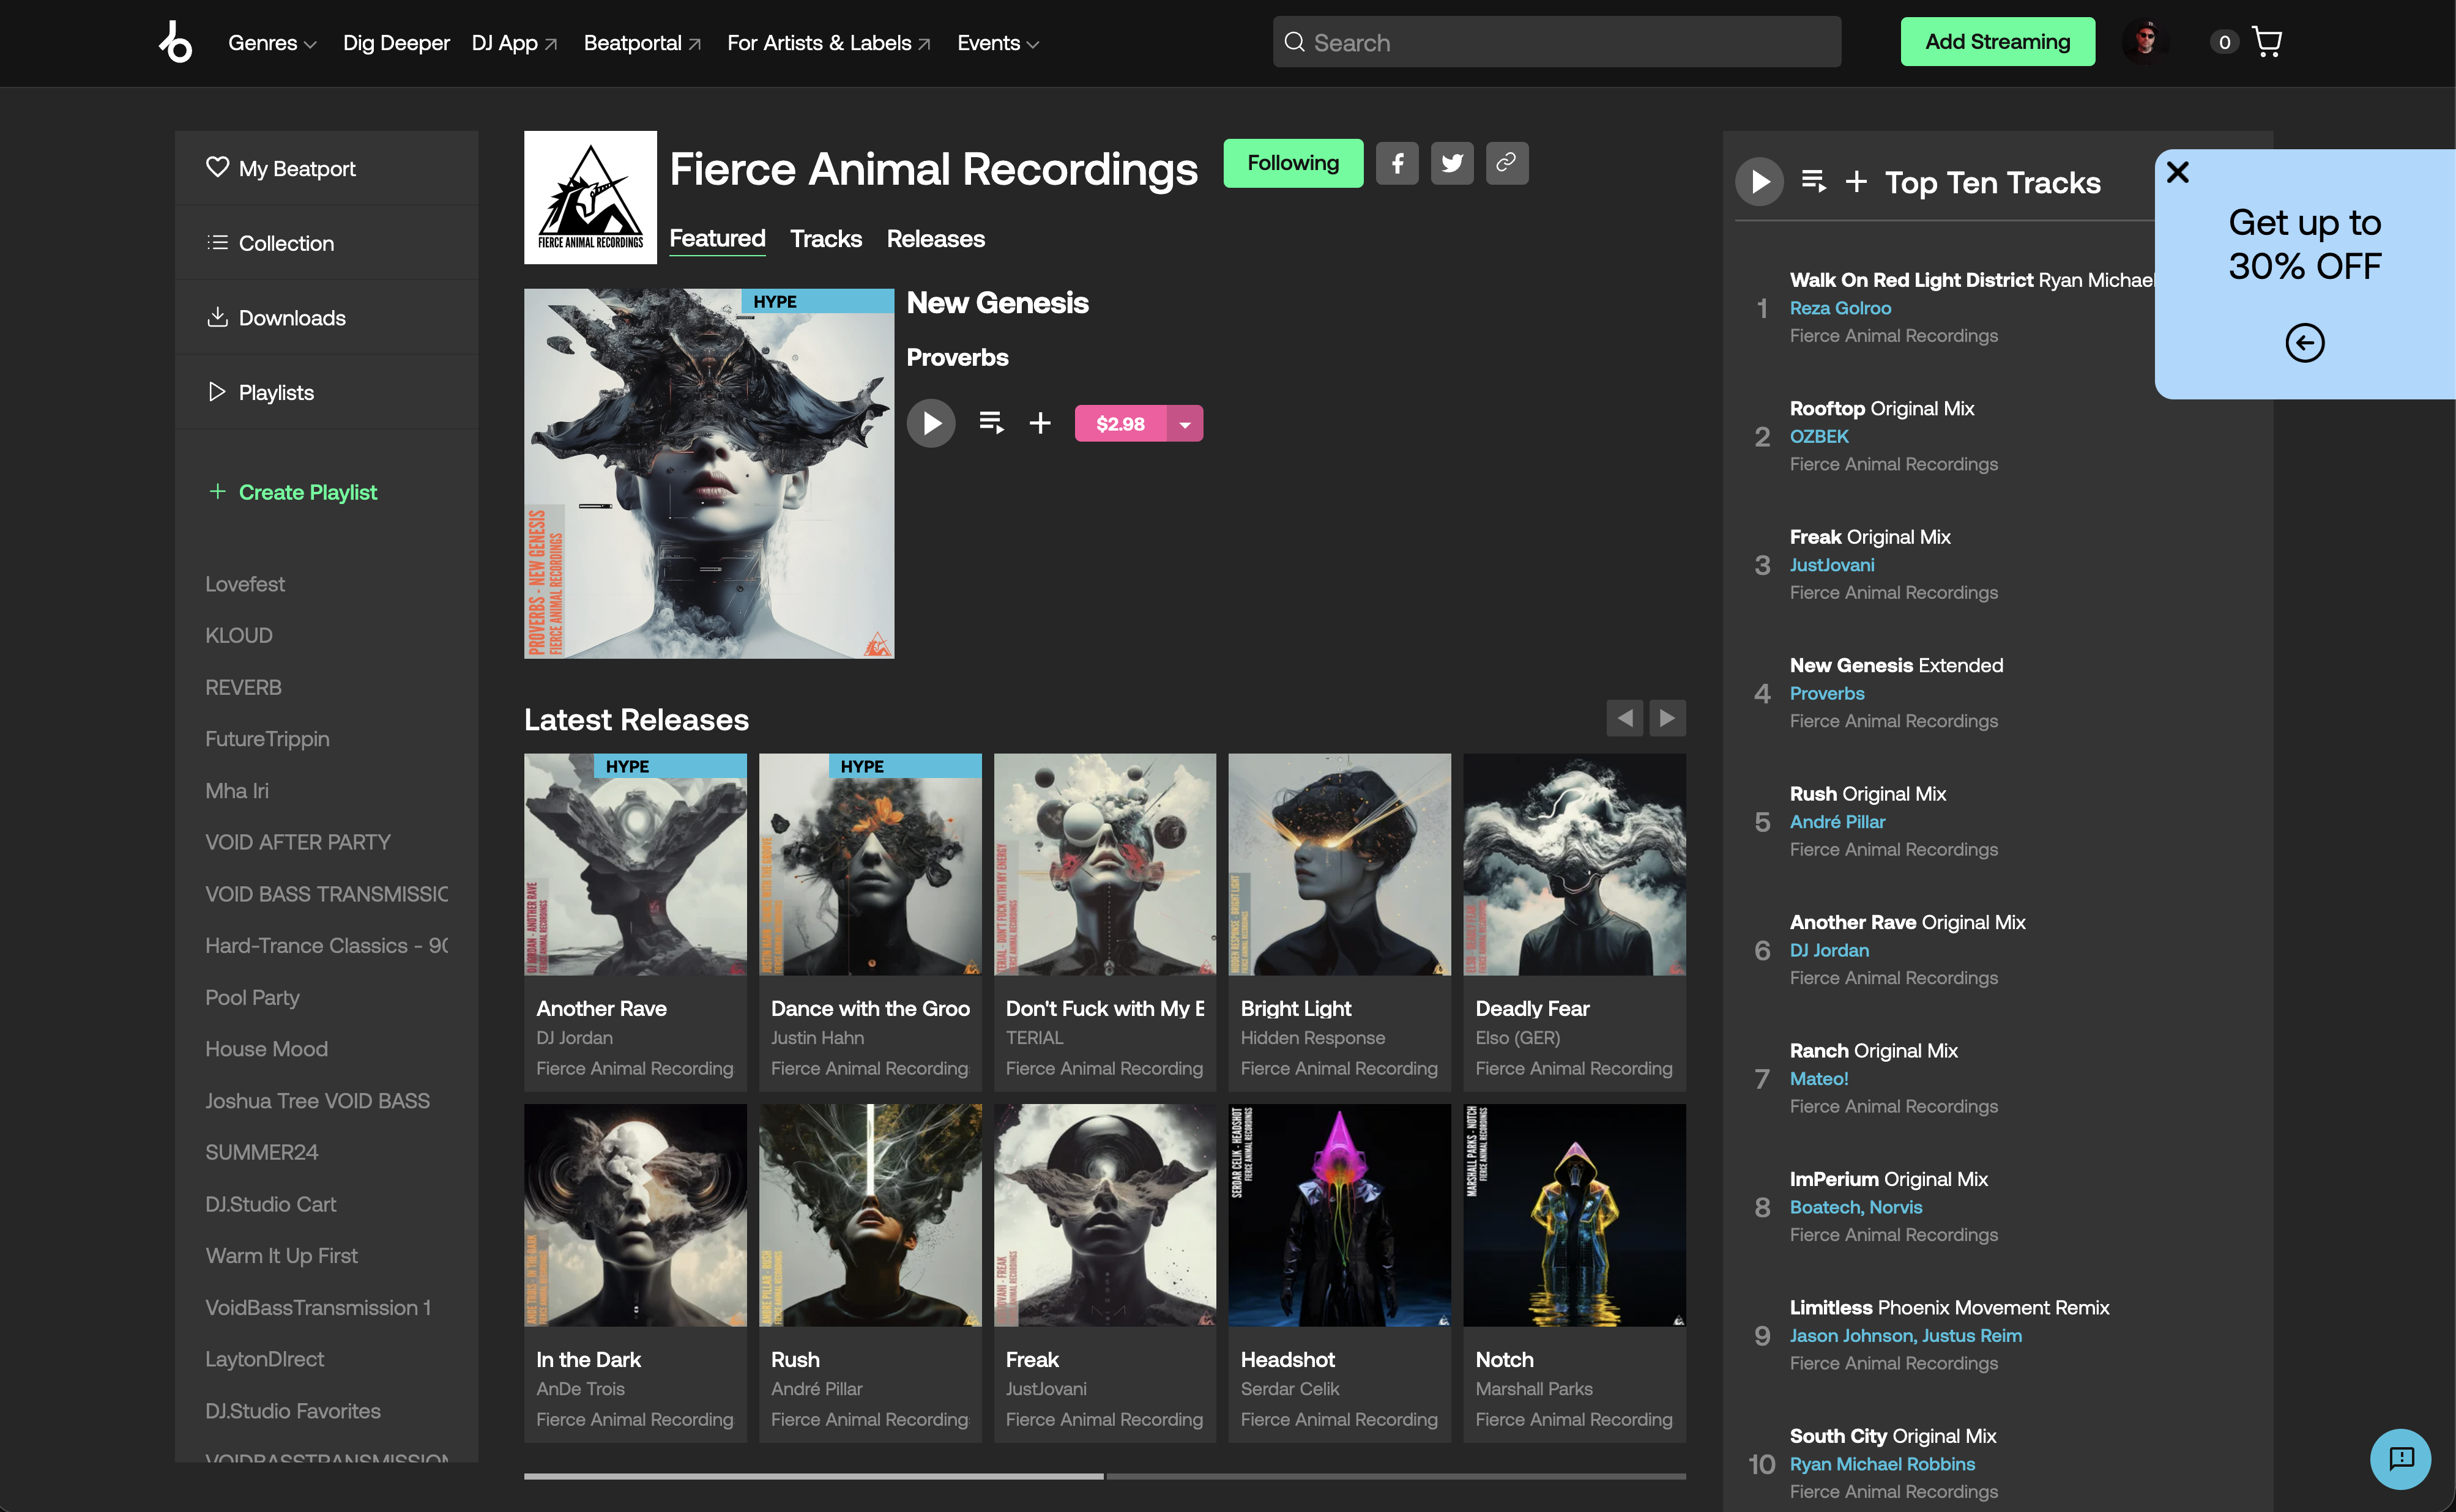Open the New Genesis cover art
The height and width of the screenshot is (1512, 2456).
(x=709, y=474)
